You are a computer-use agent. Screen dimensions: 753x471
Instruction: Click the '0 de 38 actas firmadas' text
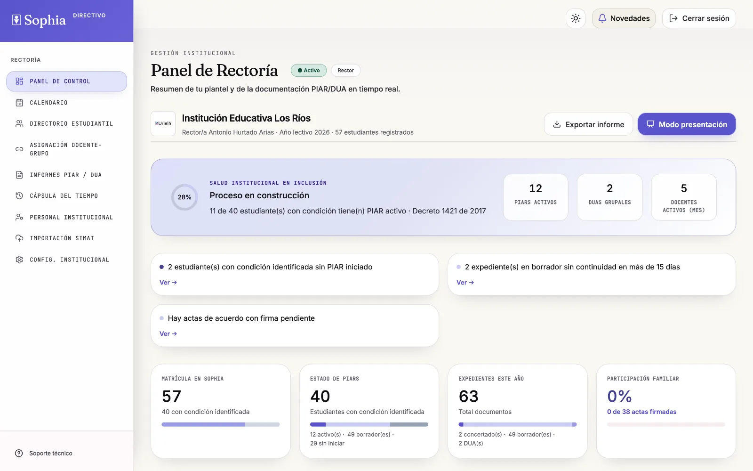[x=641, y=412]
